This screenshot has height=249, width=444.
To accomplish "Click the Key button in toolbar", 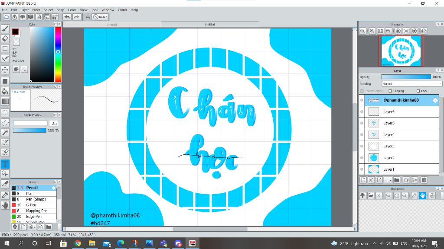I will pos(88,17).
